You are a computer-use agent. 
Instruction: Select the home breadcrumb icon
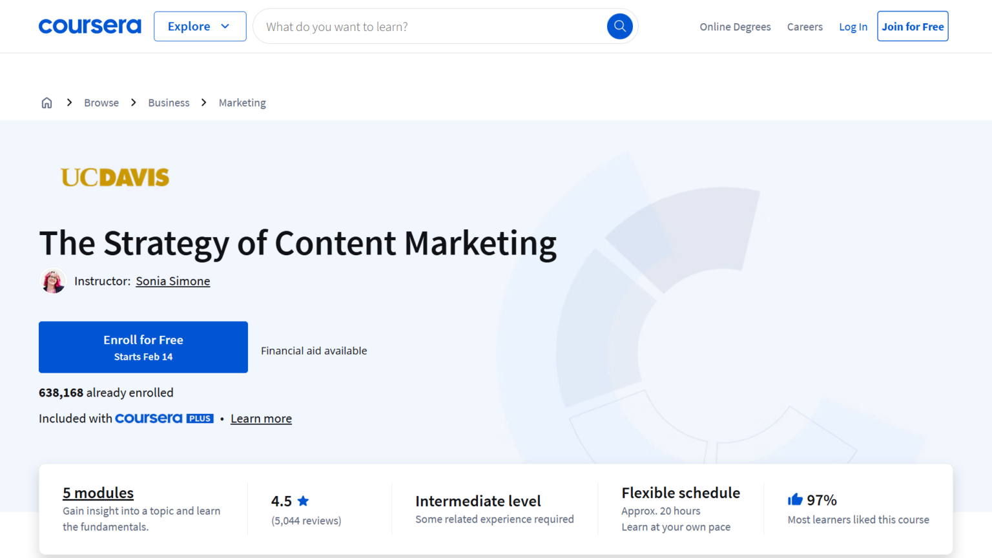click(46, 102)
